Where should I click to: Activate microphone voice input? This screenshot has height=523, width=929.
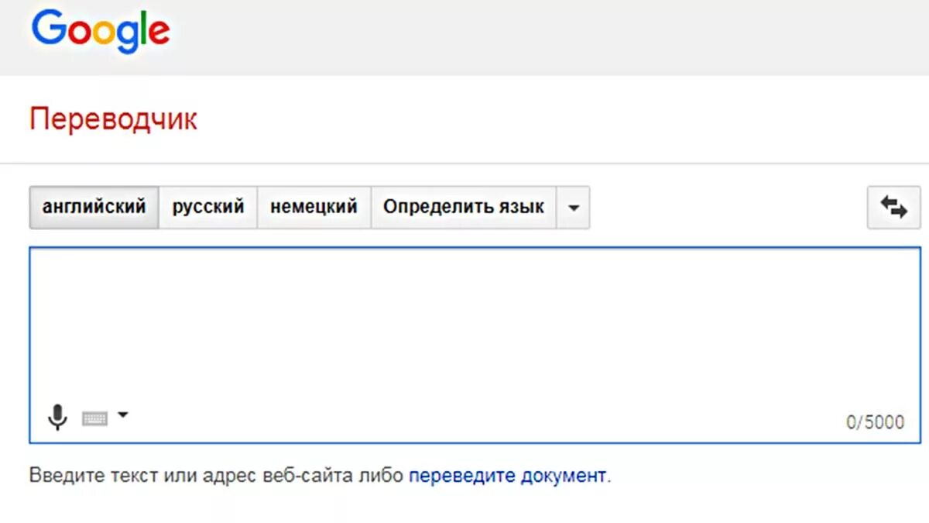(57, 418)
